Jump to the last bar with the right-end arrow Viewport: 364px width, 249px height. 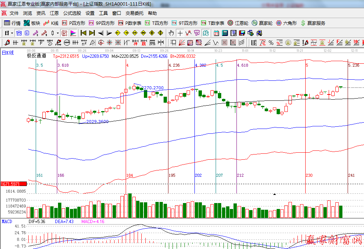point(92,33)
